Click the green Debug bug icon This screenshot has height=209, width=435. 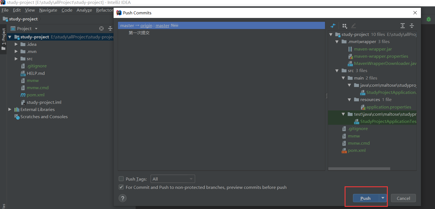click(x=429, y=19)
